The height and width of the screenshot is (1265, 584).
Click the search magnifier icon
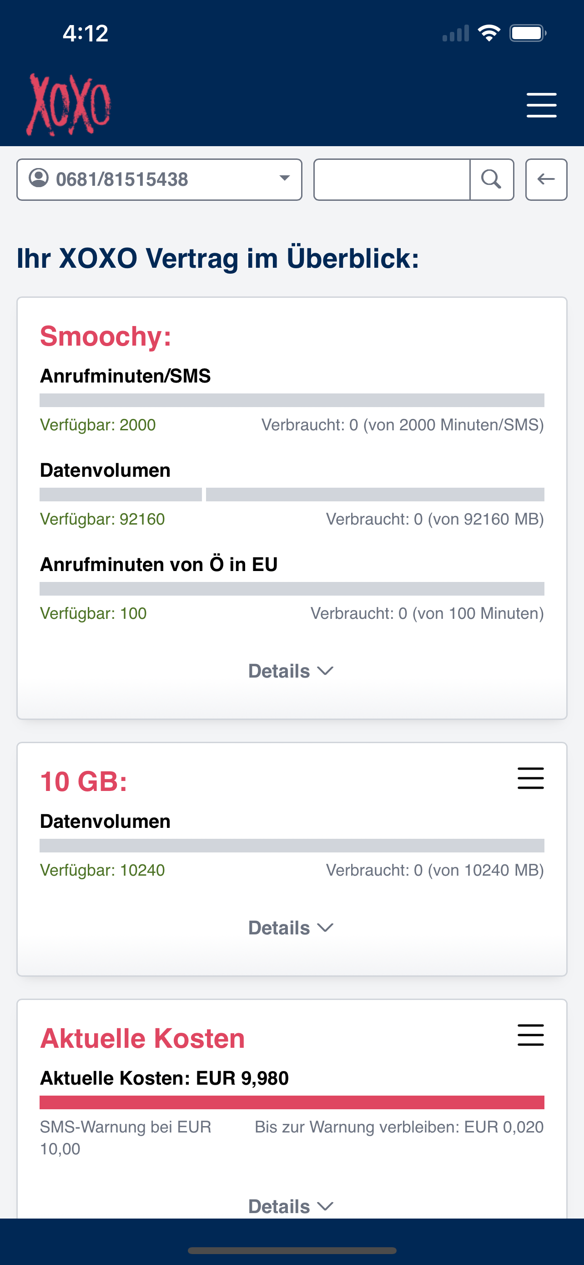click(491, 180)
